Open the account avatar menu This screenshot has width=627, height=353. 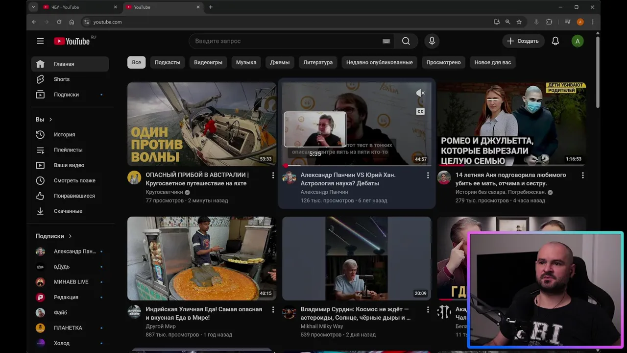(578, 41)
